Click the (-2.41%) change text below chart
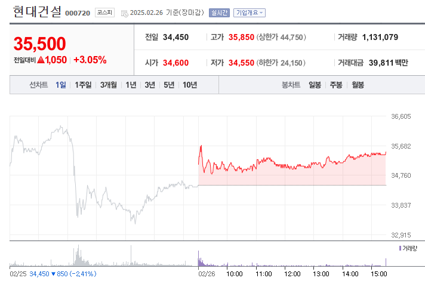Viewport: 425px width, 281px height. click(83, 274)
